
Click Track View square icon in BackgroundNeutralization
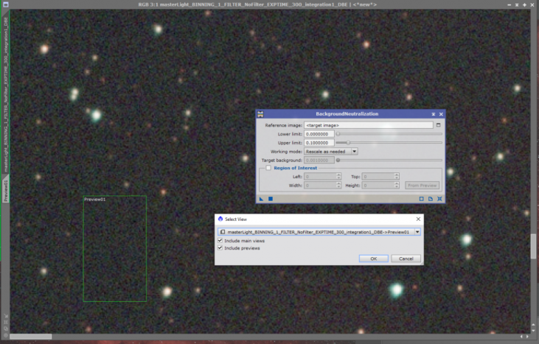[422, 199]
